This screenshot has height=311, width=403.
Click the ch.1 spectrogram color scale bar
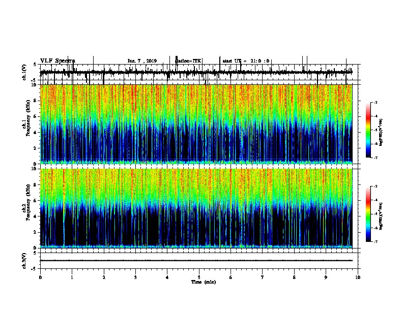point(368,130)
